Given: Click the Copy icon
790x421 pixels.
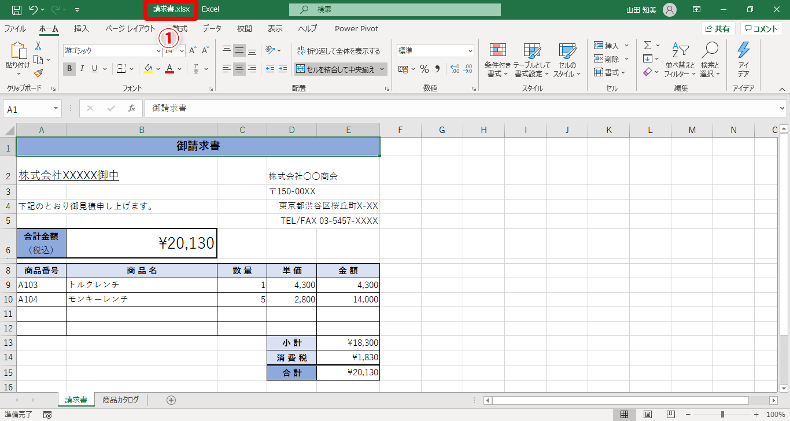Looking at the screenshot, I should pos(38,60).
